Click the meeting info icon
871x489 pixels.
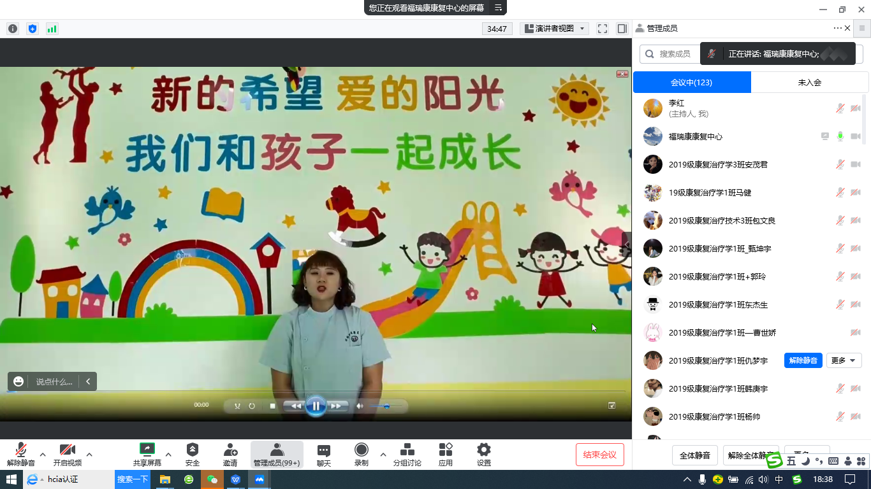(x=13, y=29)
